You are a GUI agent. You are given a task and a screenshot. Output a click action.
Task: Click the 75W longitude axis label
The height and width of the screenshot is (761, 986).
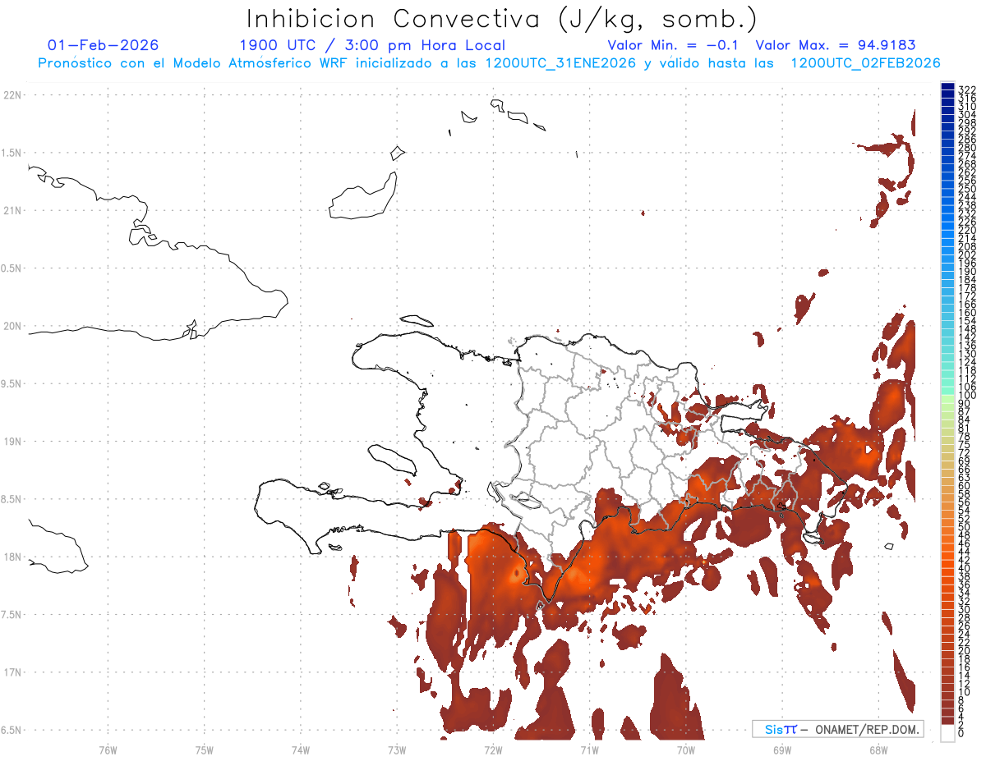click(205, 750)
